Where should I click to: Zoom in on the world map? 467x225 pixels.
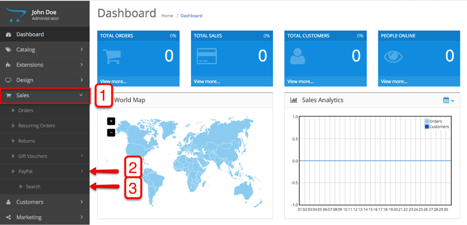coord(111,121)
